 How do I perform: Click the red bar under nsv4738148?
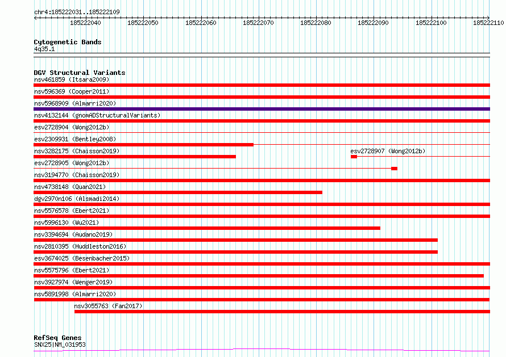(178, 192)
